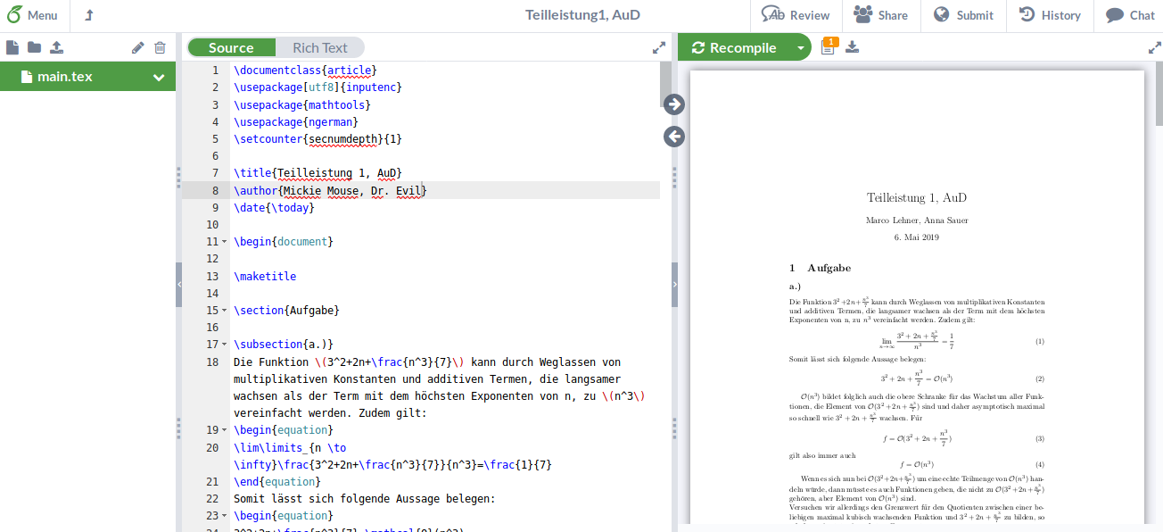Collapse the section at line 15
This screenshot has width=1163, height=532.
click(x=224, y=311)
